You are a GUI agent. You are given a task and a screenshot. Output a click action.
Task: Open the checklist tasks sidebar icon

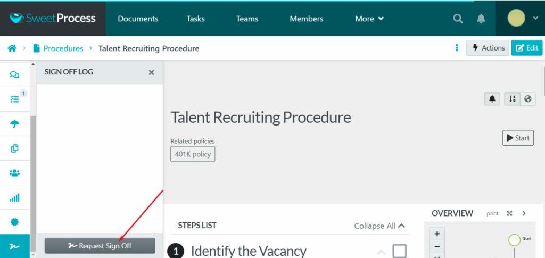15,99
